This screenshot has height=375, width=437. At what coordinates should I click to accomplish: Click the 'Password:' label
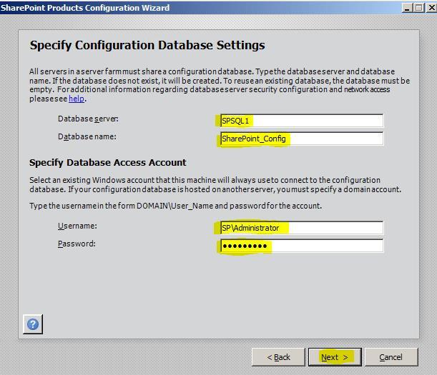[77, 244]
